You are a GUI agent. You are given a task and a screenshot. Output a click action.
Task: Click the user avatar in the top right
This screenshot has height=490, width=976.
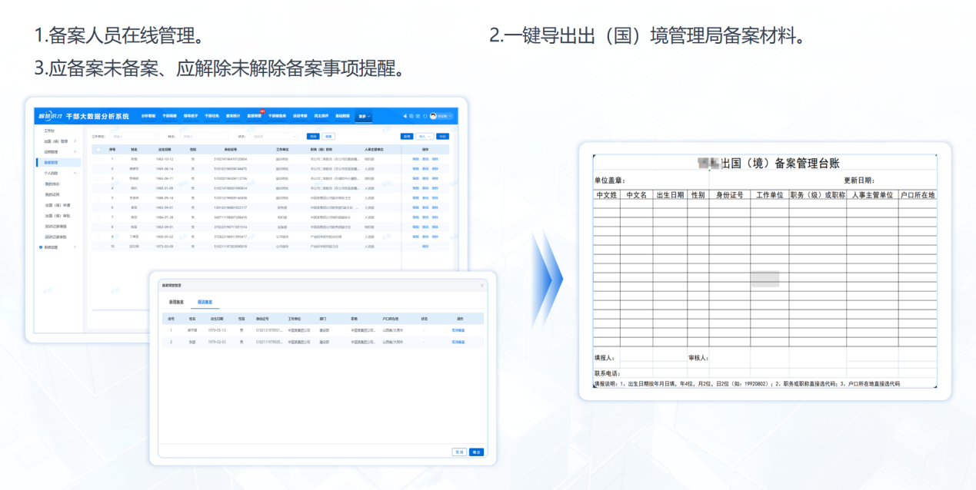click(x=434, y=115)
